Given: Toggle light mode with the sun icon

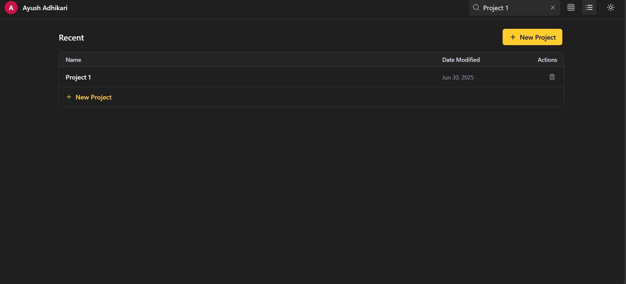Looking at the screenshot, I should coord(611,8).
